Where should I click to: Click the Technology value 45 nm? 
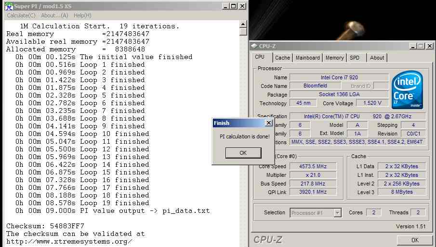point(303,103)
